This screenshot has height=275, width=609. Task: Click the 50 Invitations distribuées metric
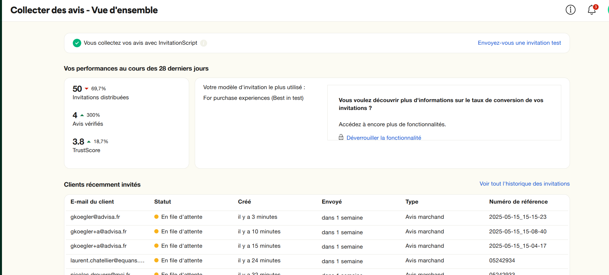click(77, 89)
